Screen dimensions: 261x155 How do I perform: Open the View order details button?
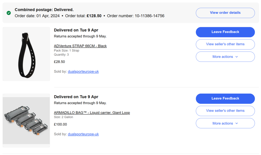tap(225, 13)
